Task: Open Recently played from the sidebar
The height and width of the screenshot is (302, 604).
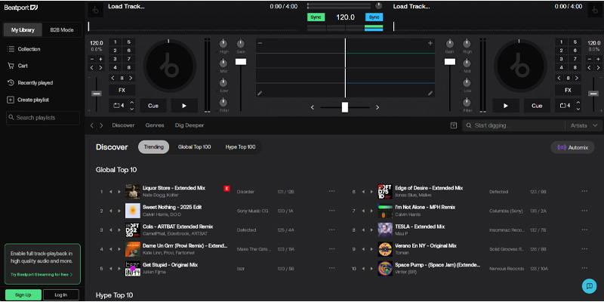Action: coord(33,82)
